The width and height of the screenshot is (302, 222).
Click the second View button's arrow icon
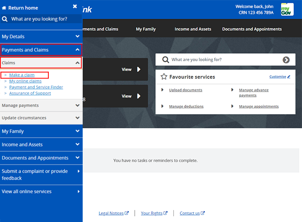tap(138, 96)
